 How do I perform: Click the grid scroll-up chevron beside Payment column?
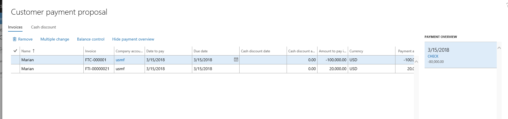(416, 62)
